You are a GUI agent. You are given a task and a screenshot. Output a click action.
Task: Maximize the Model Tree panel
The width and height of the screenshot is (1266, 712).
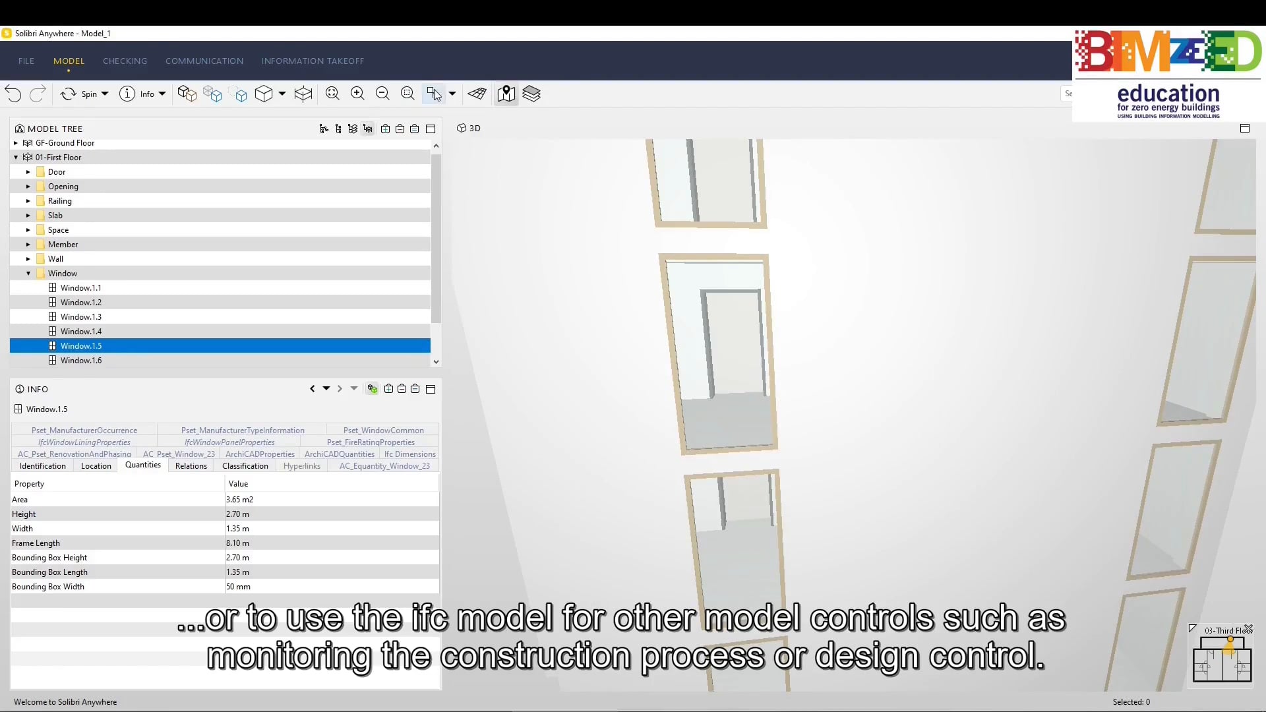coord(431,129)
